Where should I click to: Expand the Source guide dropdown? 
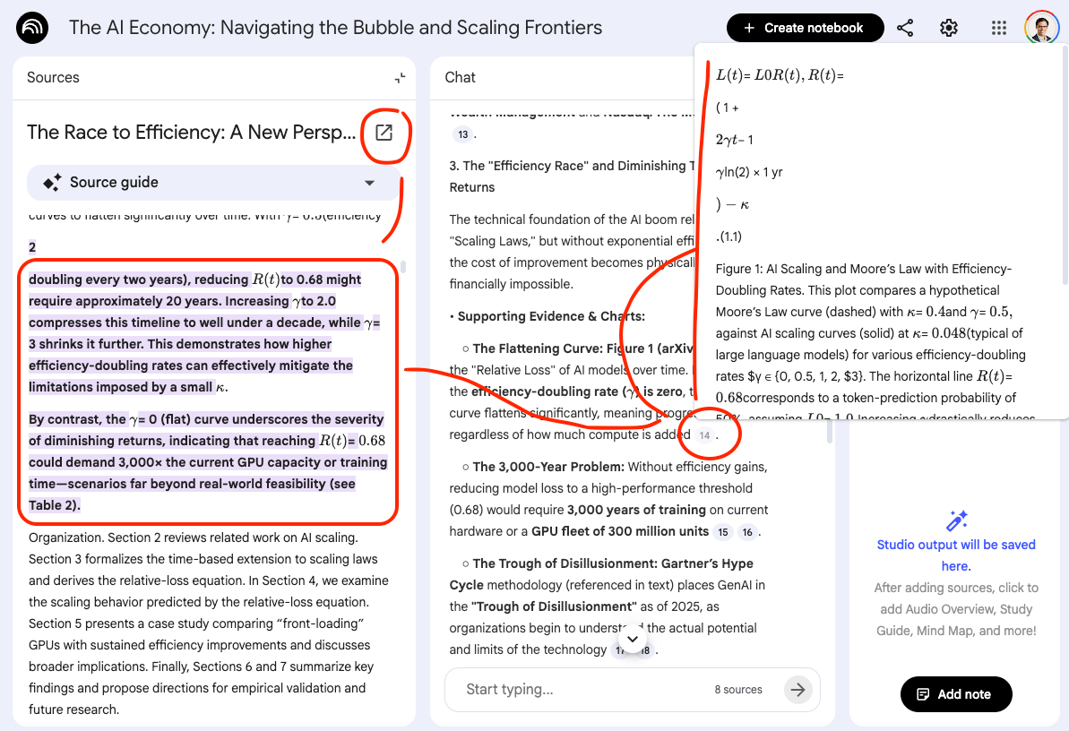point(369,183)
